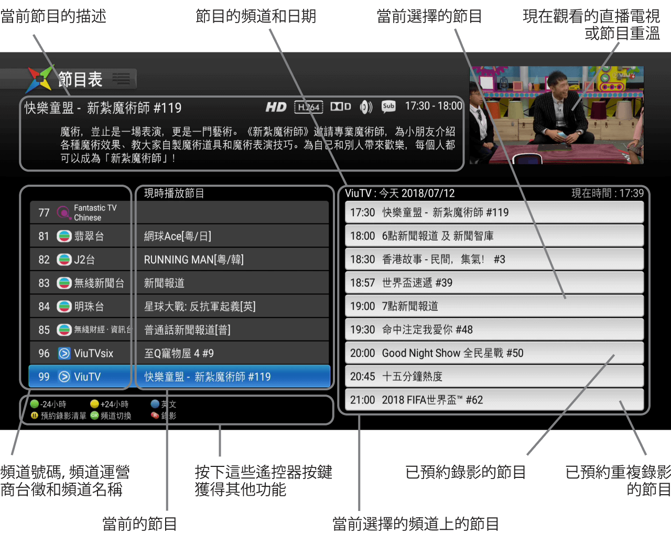This screenshot has height=533, width=671.
Task: Choose the 18:30 香港故事 schedule entry
Action: (494, 259)
